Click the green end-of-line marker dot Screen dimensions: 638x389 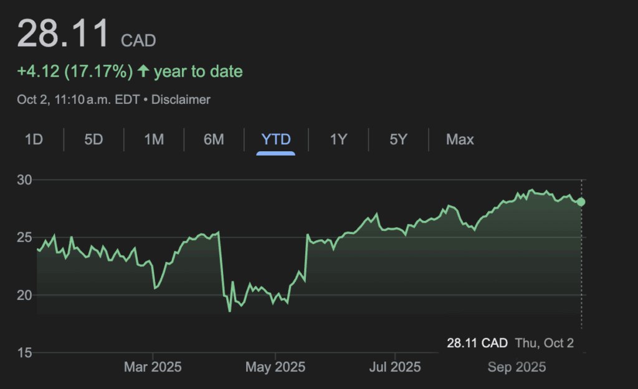click(x=581, y=202)
